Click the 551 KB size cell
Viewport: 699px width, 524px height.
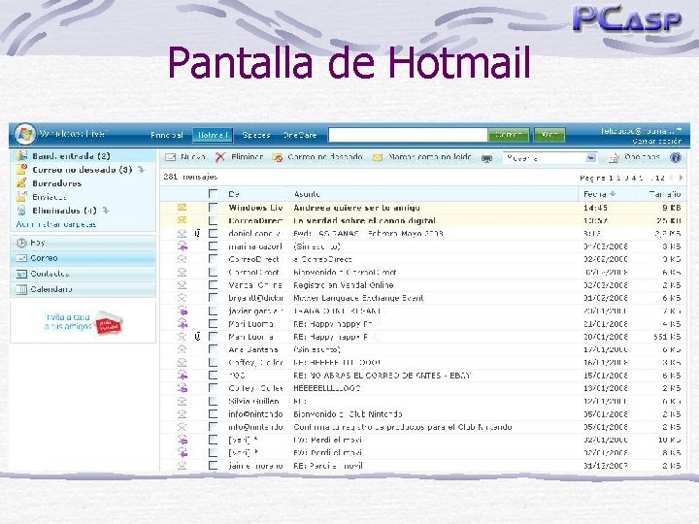667,337
